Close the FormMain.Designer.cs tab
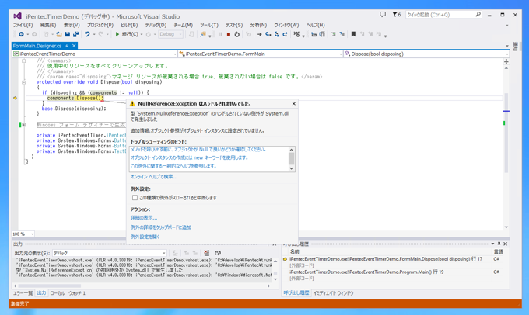Image resolution: width=529 pixels, height=315 pixels. (74, 46)
